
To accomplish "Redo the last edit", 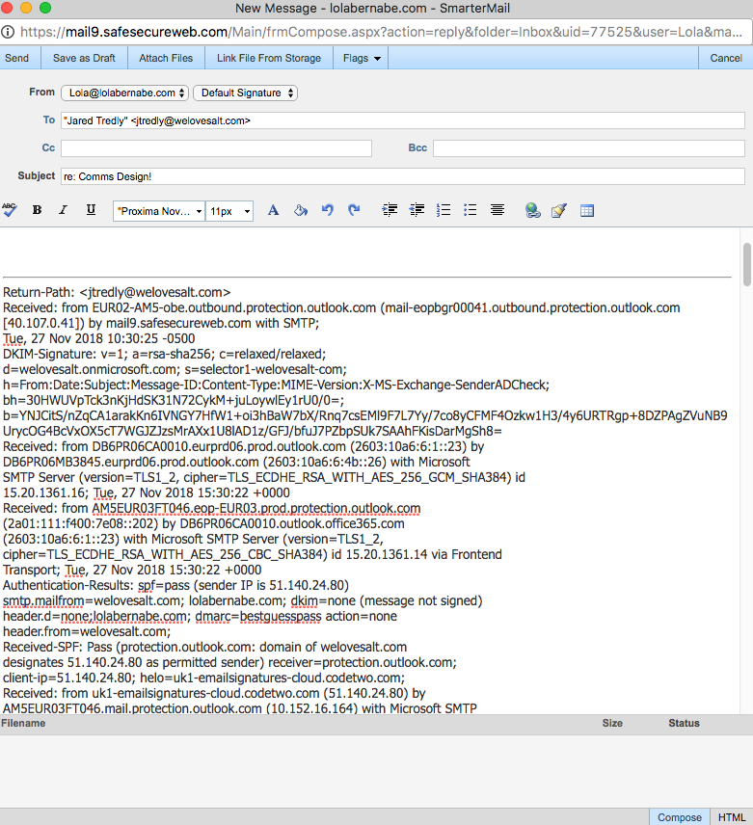I will (x=354, y=210).
